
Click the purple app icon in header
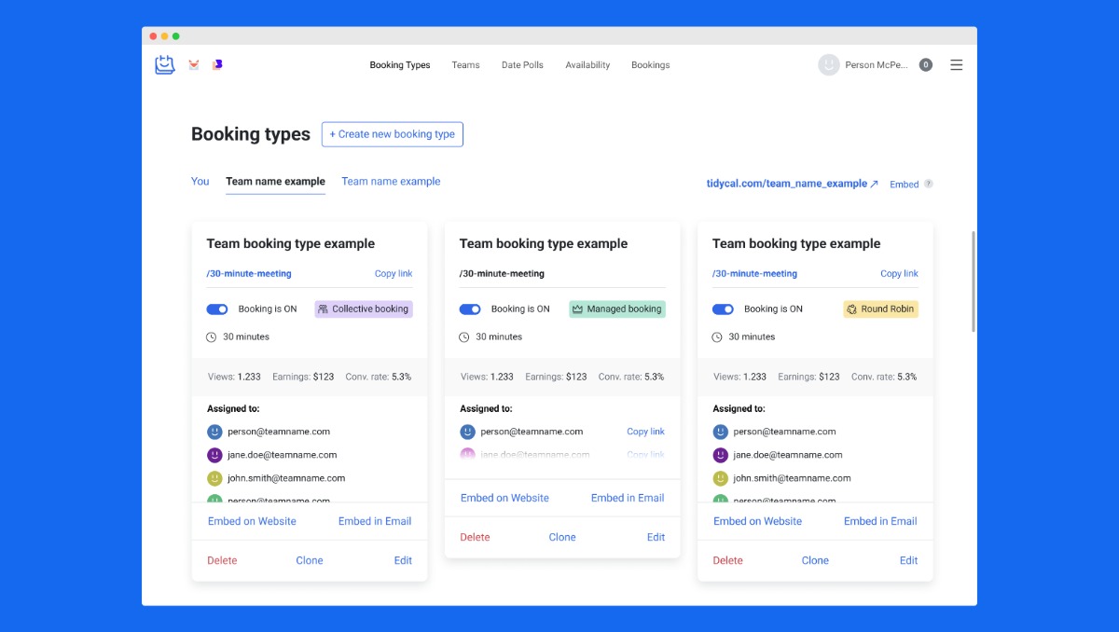(x=217, y=65)
